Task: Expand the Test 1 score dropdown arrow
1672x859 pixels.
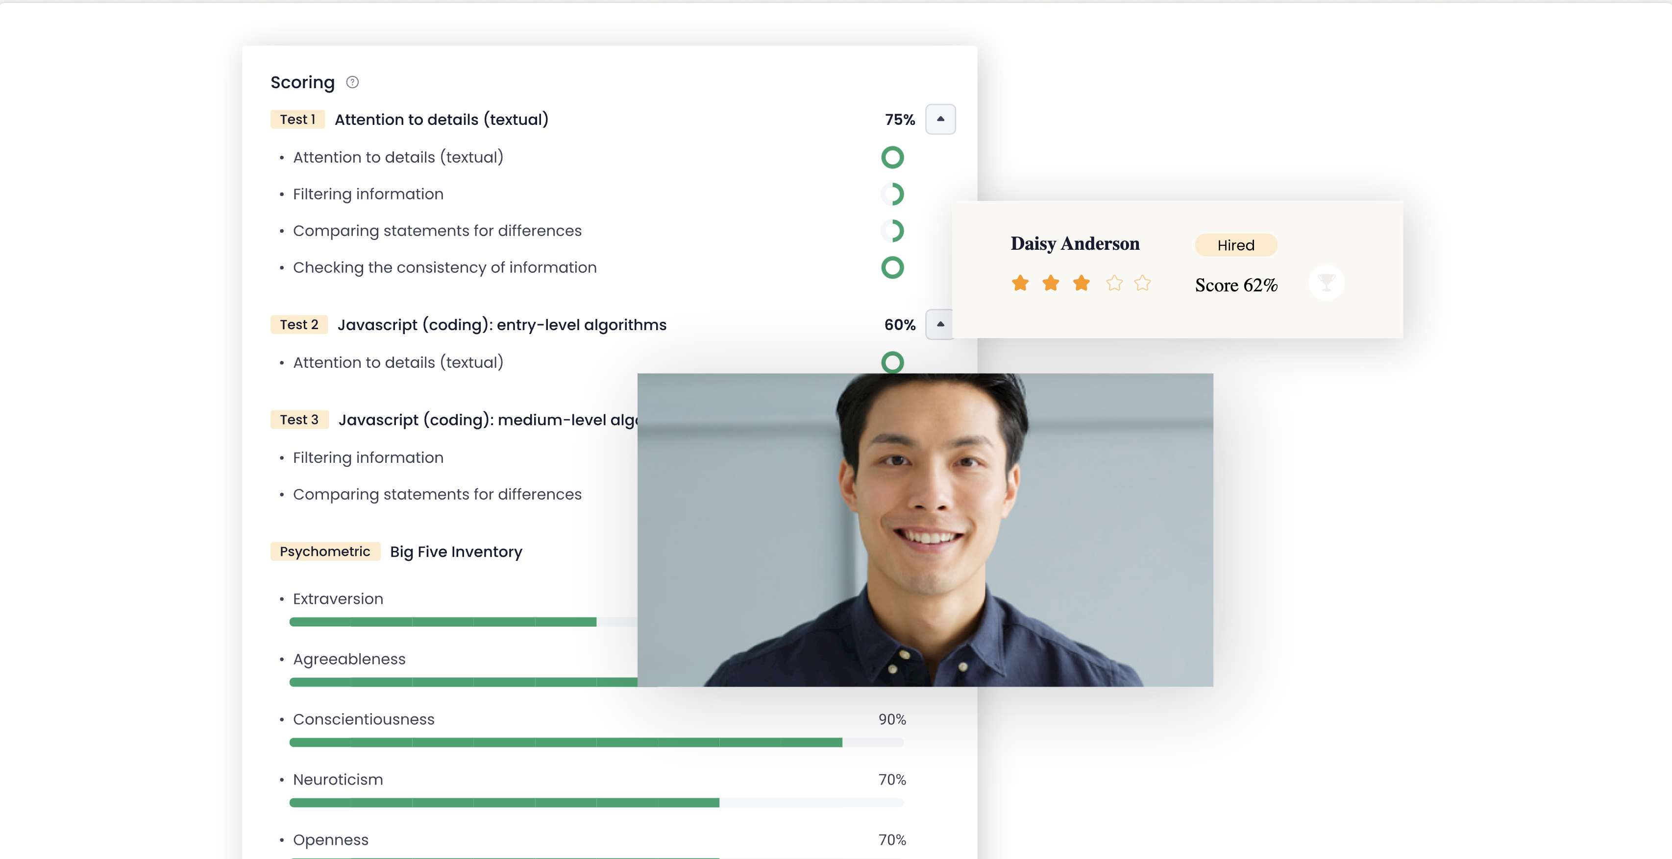Action: 939,119
